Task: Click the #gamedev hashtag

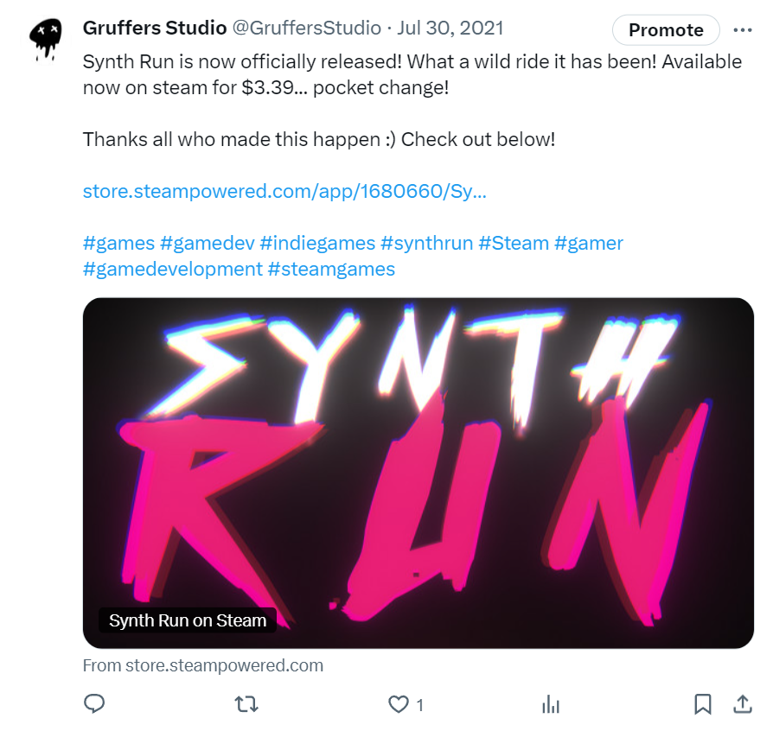Action: (208, 243)
